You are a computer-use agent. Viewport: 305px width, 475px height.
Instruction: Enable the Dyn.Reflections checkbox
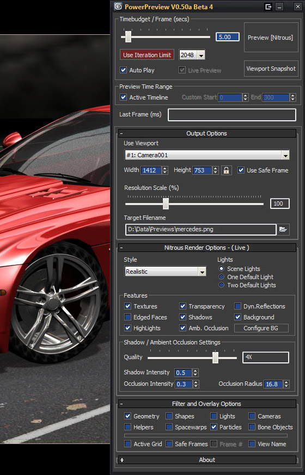pyautogui.click(x=237, y=306)
